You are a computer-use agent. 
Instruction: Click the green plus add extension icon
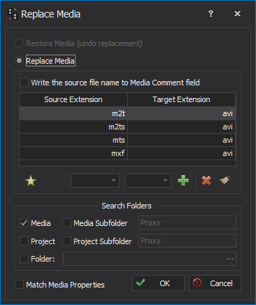tap(183, 180)
